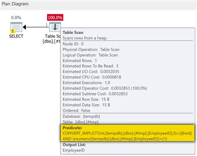Click the Ordered: False row
Screen dimensions: 197x156
(76, 110)
